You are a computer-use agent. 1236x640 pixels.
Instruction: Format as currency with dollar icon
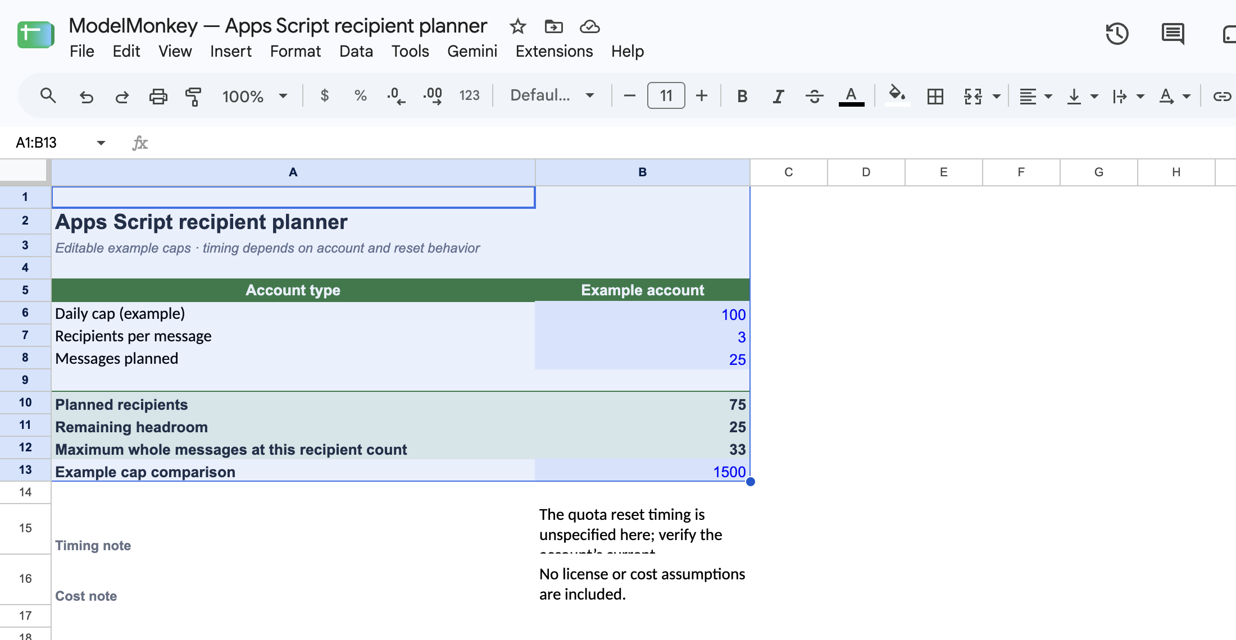pyautogui.click(x=325, y=96)
